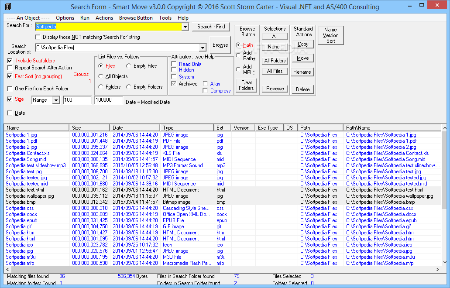Toggle Fast Sort (no grouping) checkbox
This screenshot has width=450, height=288.
[10, 76]
